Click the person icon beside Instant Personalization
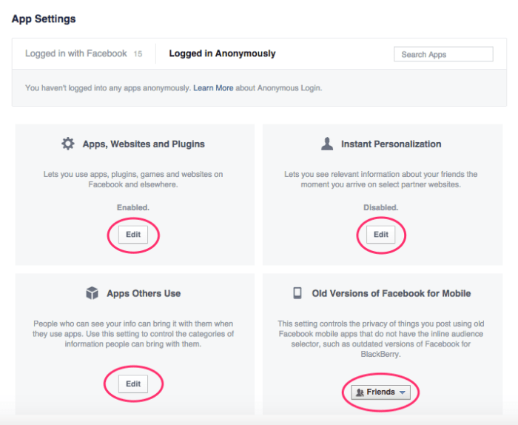518x425 pixels. pos(327,144)
